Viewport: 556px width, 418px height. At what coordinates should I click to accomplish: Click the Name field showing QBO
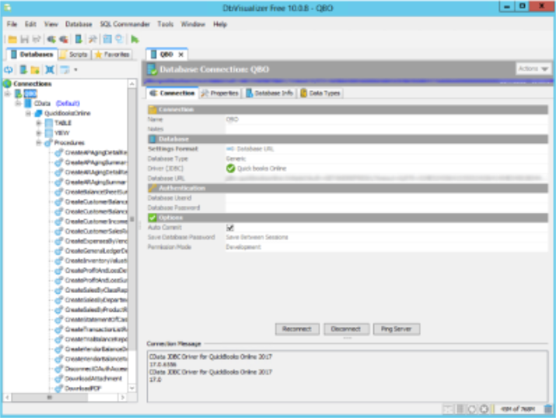386,120
